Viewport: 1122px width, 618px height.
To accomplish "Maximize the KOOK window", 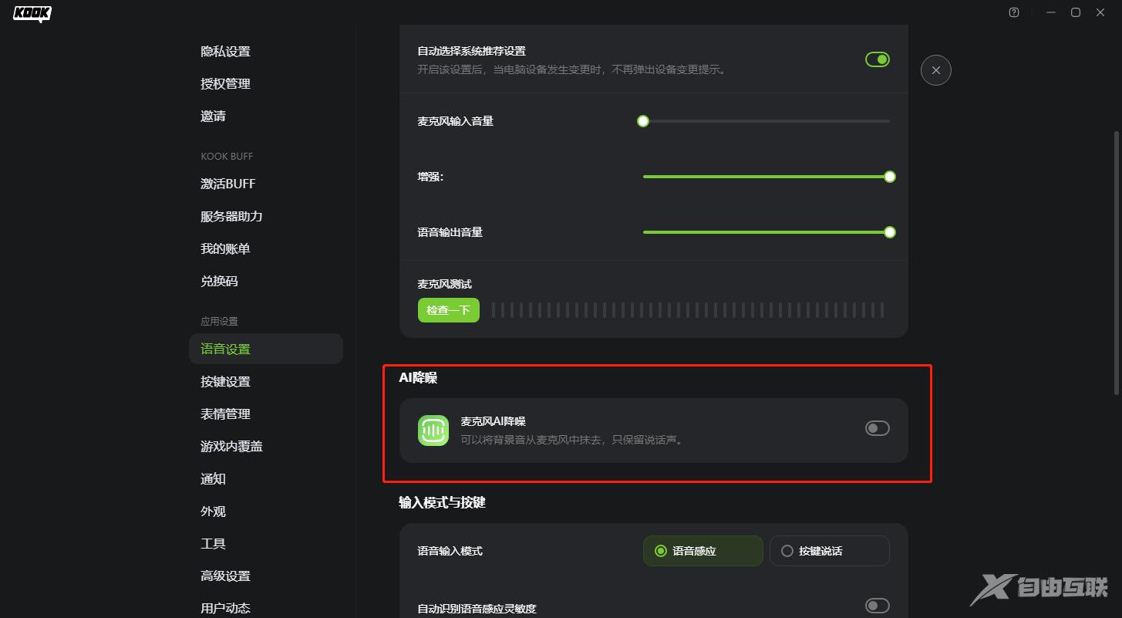I will point(1076,12).
